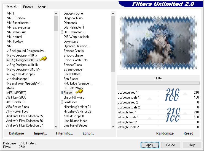Choose the Daggers Done filter
Viewport: 204px width, 151px height.
click(x=73, y=13)
